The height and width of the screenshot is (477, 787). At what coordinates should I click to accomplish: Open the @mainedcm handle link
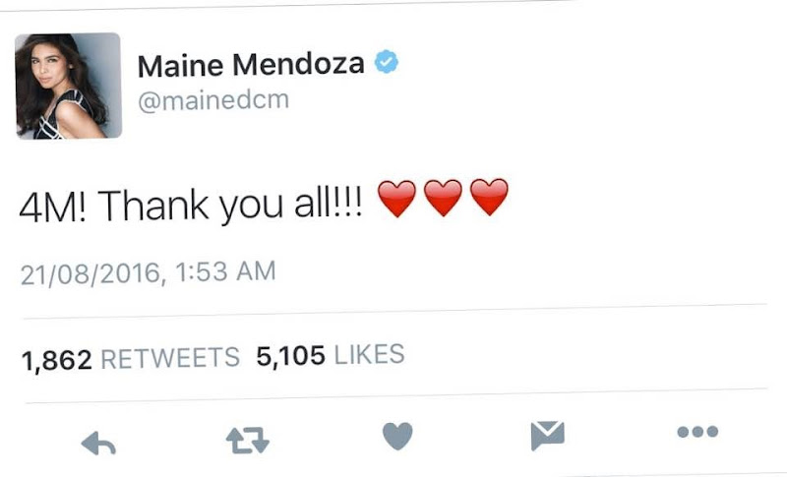213,100
